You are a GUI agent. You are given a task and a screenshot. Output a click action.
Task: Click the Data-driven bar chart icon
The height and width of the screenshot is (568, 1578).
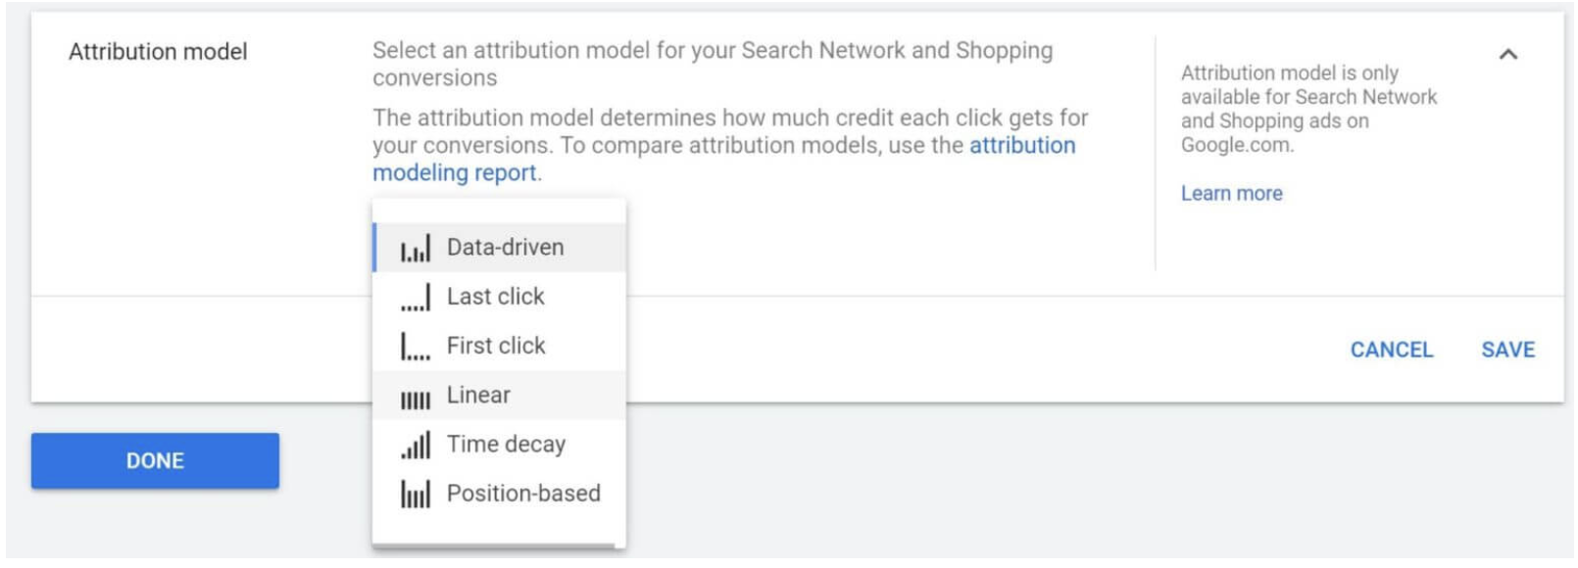pos(416,249)
